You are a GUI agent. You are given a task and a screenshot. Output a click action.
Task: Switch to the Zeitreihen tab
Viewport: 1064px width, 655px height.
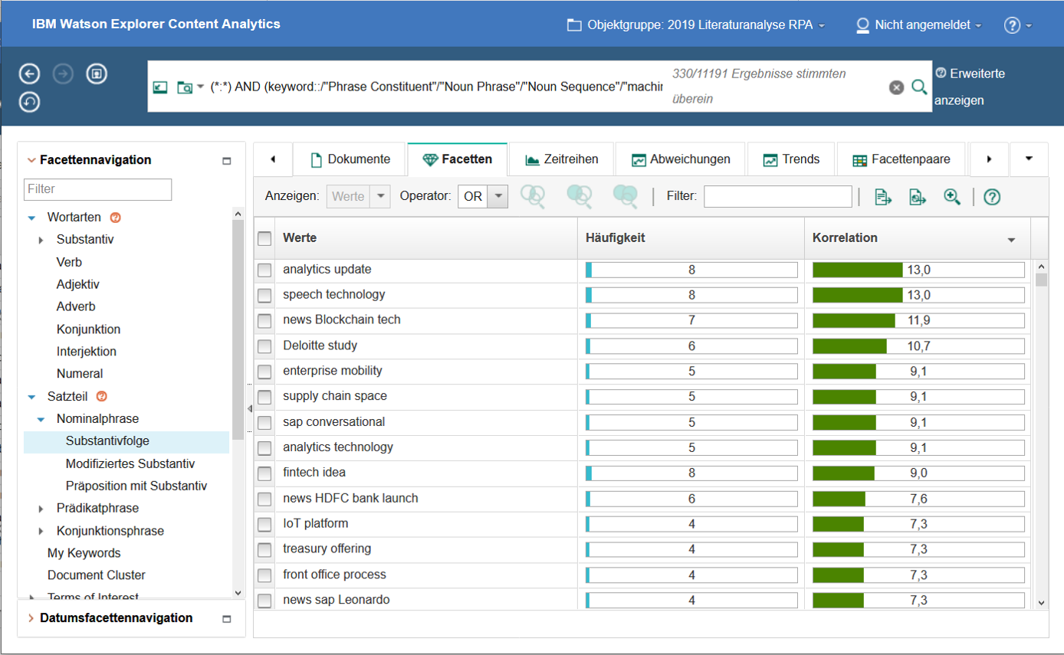coord(561,159)
